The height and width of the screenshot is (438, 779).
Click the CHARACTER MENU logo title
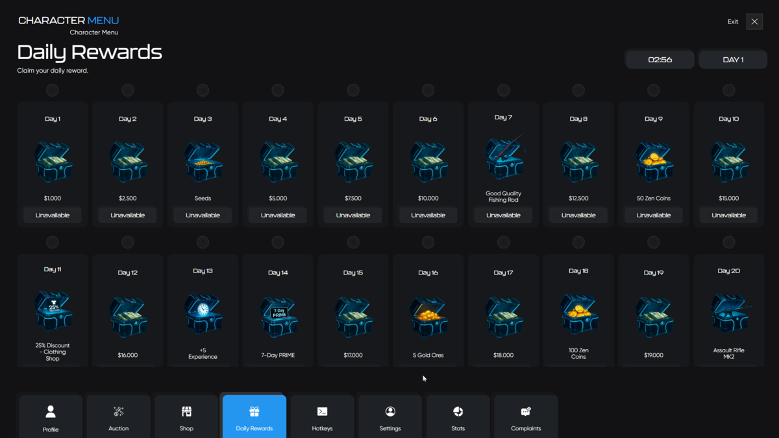pos(69,20)
